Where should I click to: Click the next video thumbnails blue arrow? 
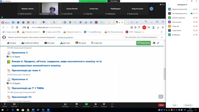click(151, 9)
